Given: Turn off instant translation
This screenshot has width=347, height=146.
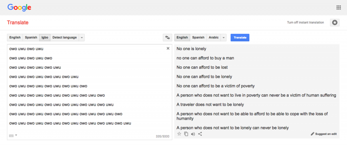Looking at the screenshot, I should click(x=305, y=23).
